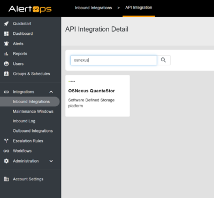Click the Dashboard grid icon

6,34
